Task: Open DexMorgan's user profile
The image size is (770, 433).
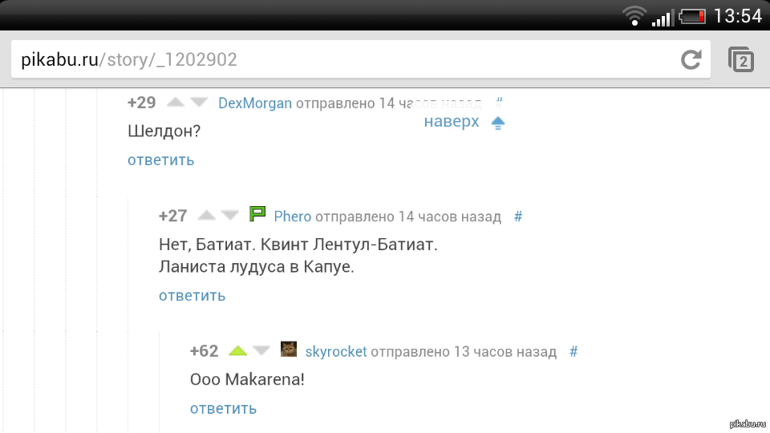Action: pos(255,103)
